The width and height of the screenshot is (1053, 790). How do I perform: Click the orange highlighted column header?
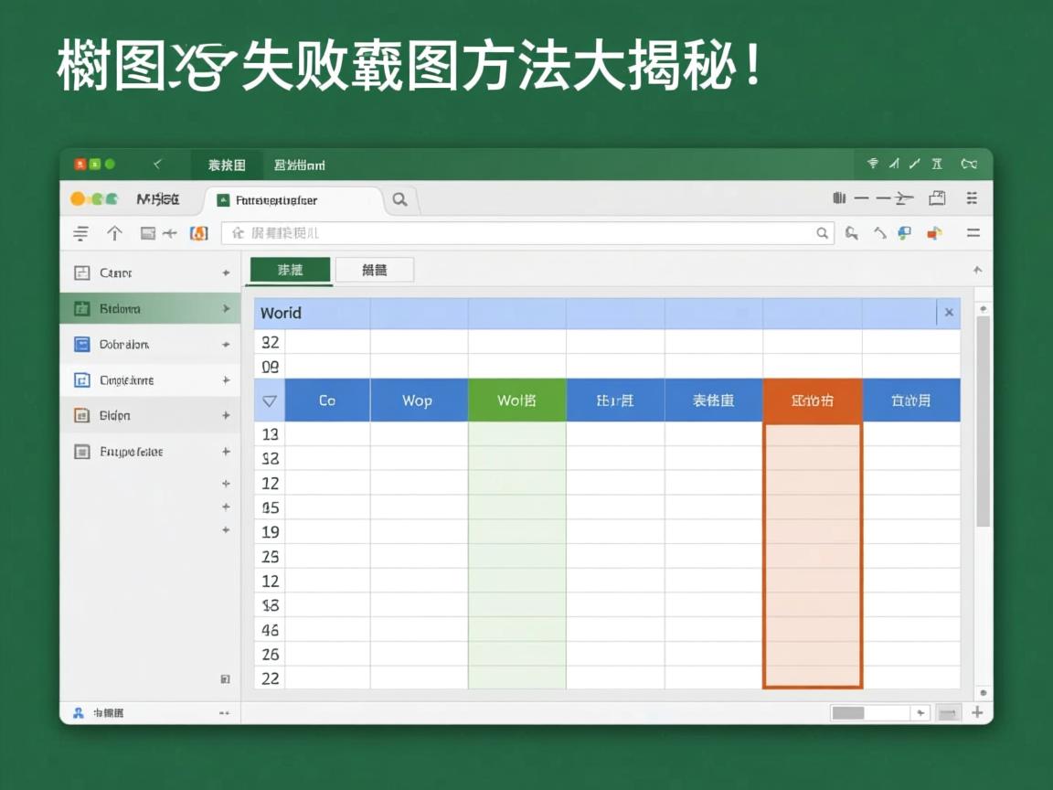tap(813, 400)
